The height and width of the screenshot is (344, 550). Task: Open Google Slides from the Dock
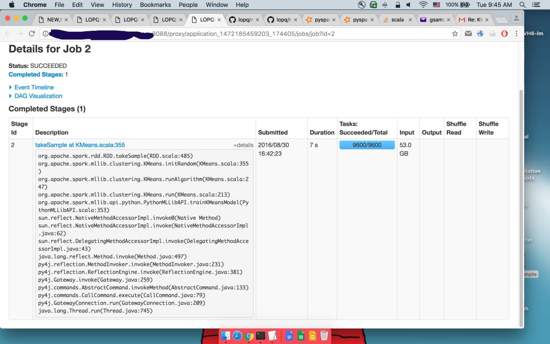click(x=312, y=335)
